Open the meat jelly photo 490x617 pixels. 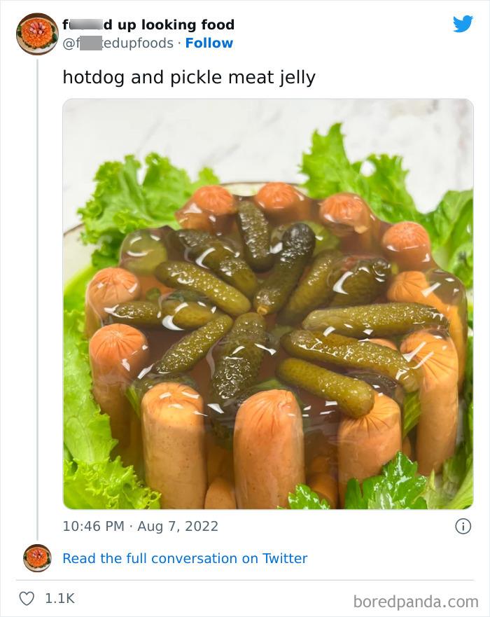tap(267, 303)
